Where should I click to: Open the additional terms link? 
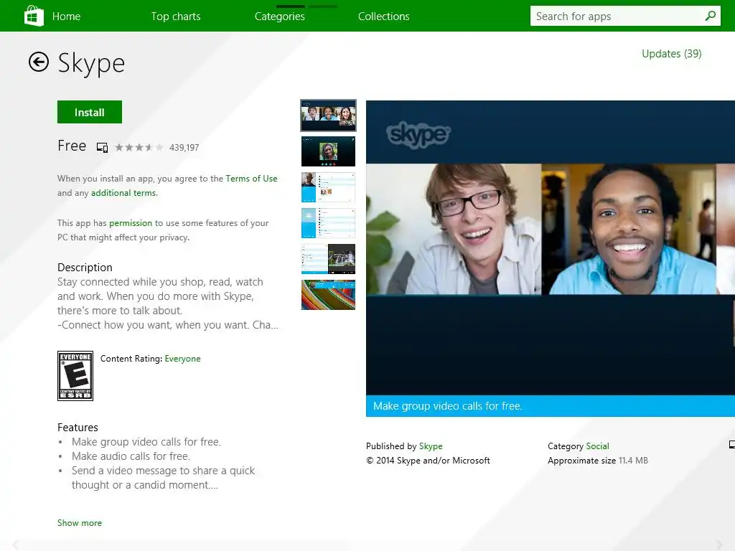click(x=124, y=193)
